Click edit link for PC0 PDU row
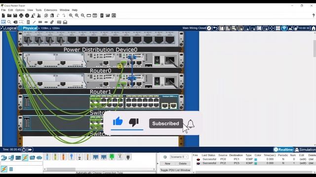Image resolution: width=316 pixels, height=177 pixels. click(x=303, y=159)
